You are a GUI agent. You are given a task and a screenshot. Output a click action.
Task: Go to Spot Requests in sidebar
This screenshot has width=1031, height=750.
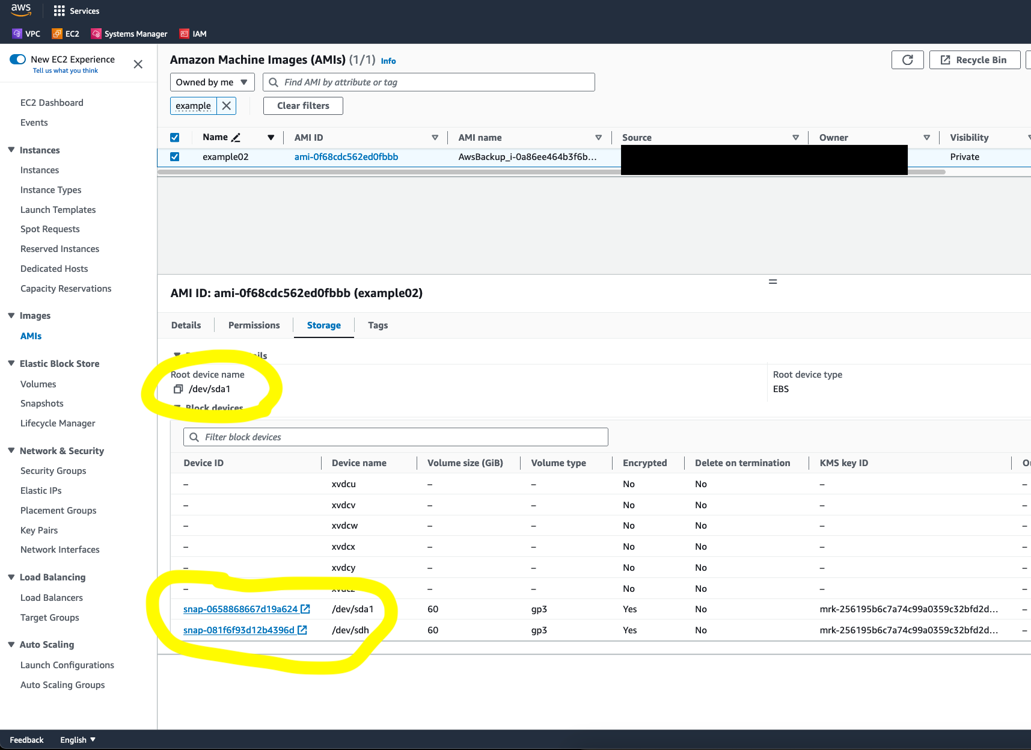tap(50, 229)
